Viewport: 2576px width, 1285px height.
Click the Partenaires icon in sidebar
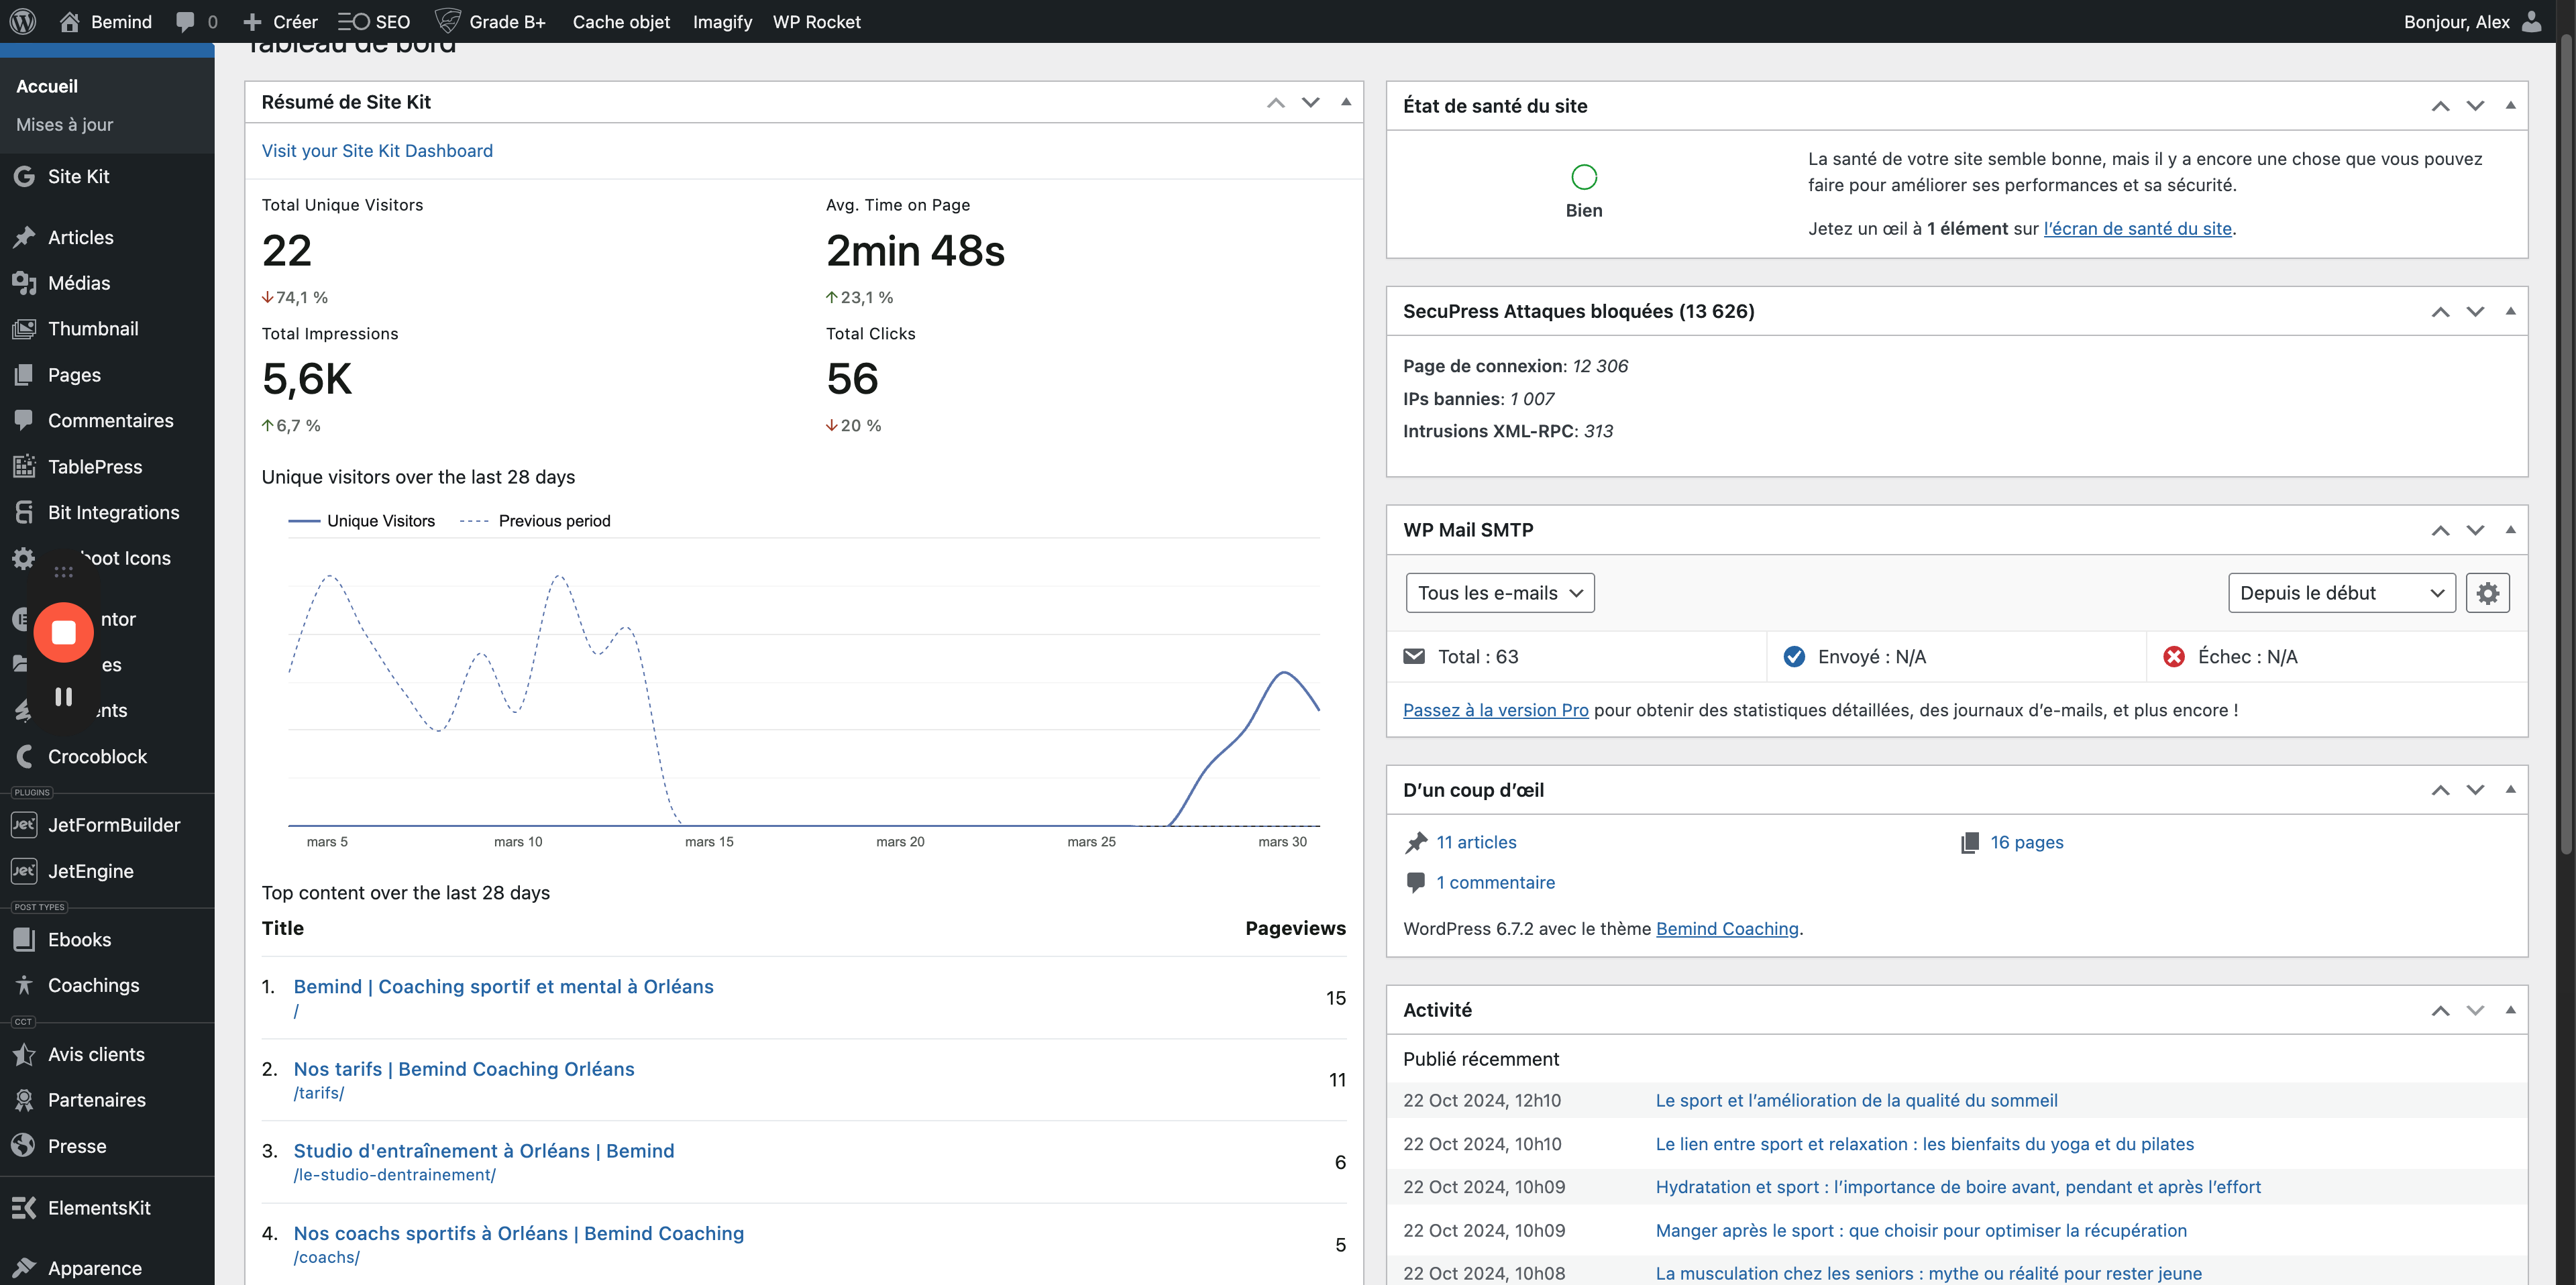coord(24,1100)
